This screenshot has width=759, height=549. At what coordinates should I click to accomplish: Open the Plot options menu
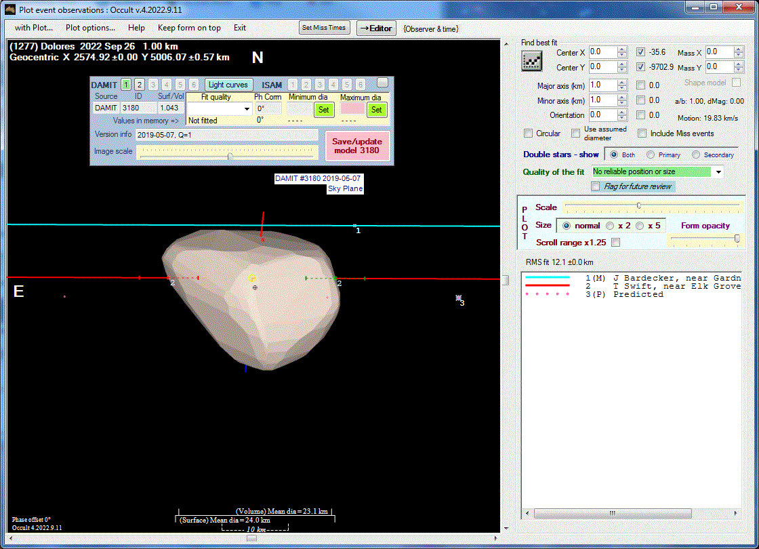point(90,28)
